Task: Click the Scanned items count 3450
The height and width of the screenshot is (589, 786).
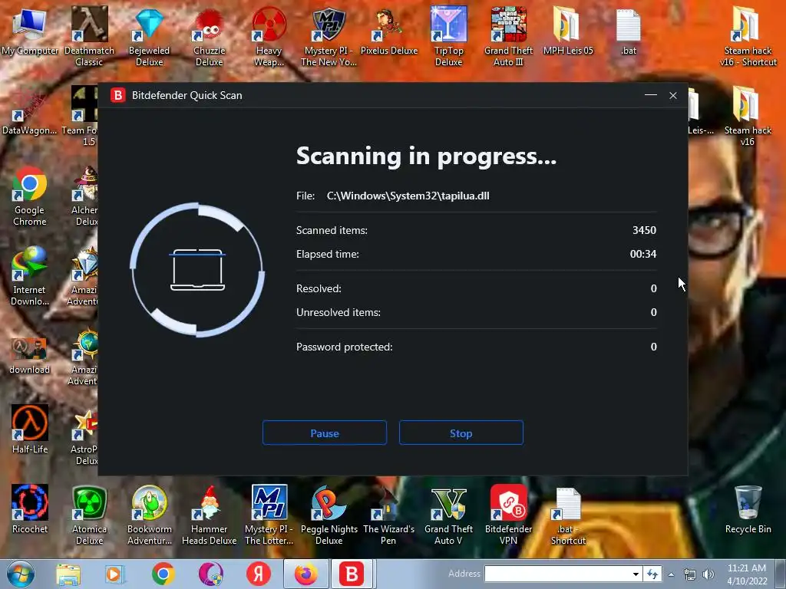Action: (x=644, y=230)
